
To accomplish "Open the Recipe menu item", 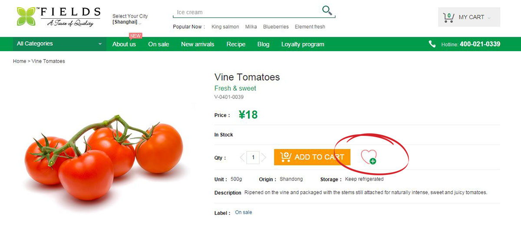I will (x=236, y=44).
